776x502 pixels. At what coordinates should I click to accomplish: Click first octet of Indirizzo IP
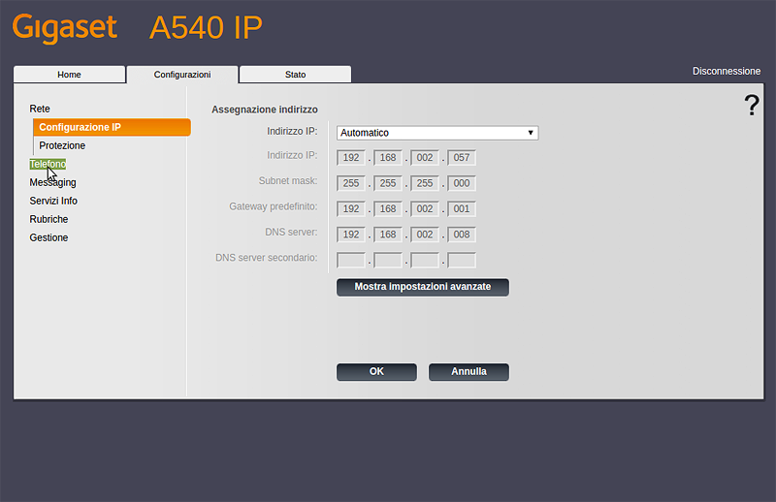[351, 158]
